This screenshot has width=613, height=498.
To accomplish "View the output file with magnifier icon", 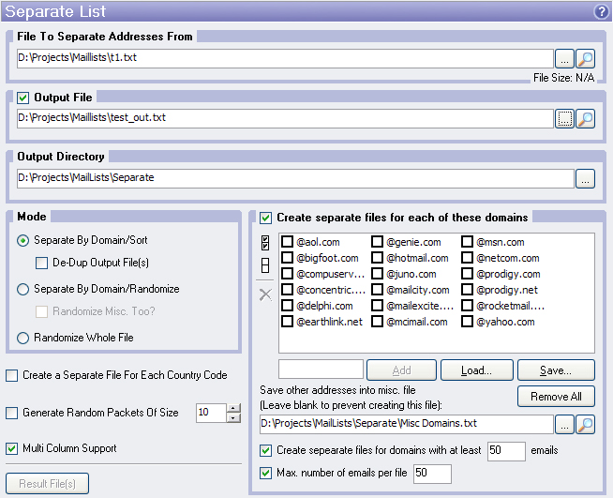I will 586,118.
